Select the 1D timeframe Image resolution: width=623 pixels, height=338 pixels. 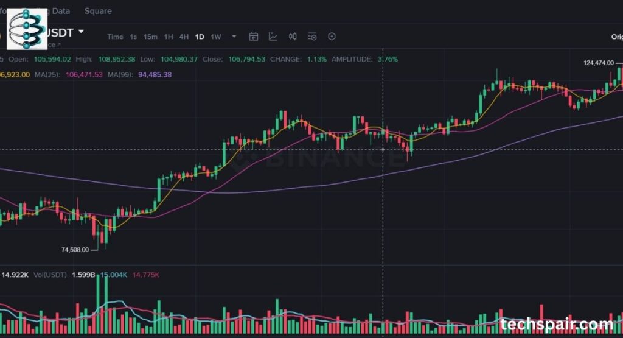(x=200, y=37)
